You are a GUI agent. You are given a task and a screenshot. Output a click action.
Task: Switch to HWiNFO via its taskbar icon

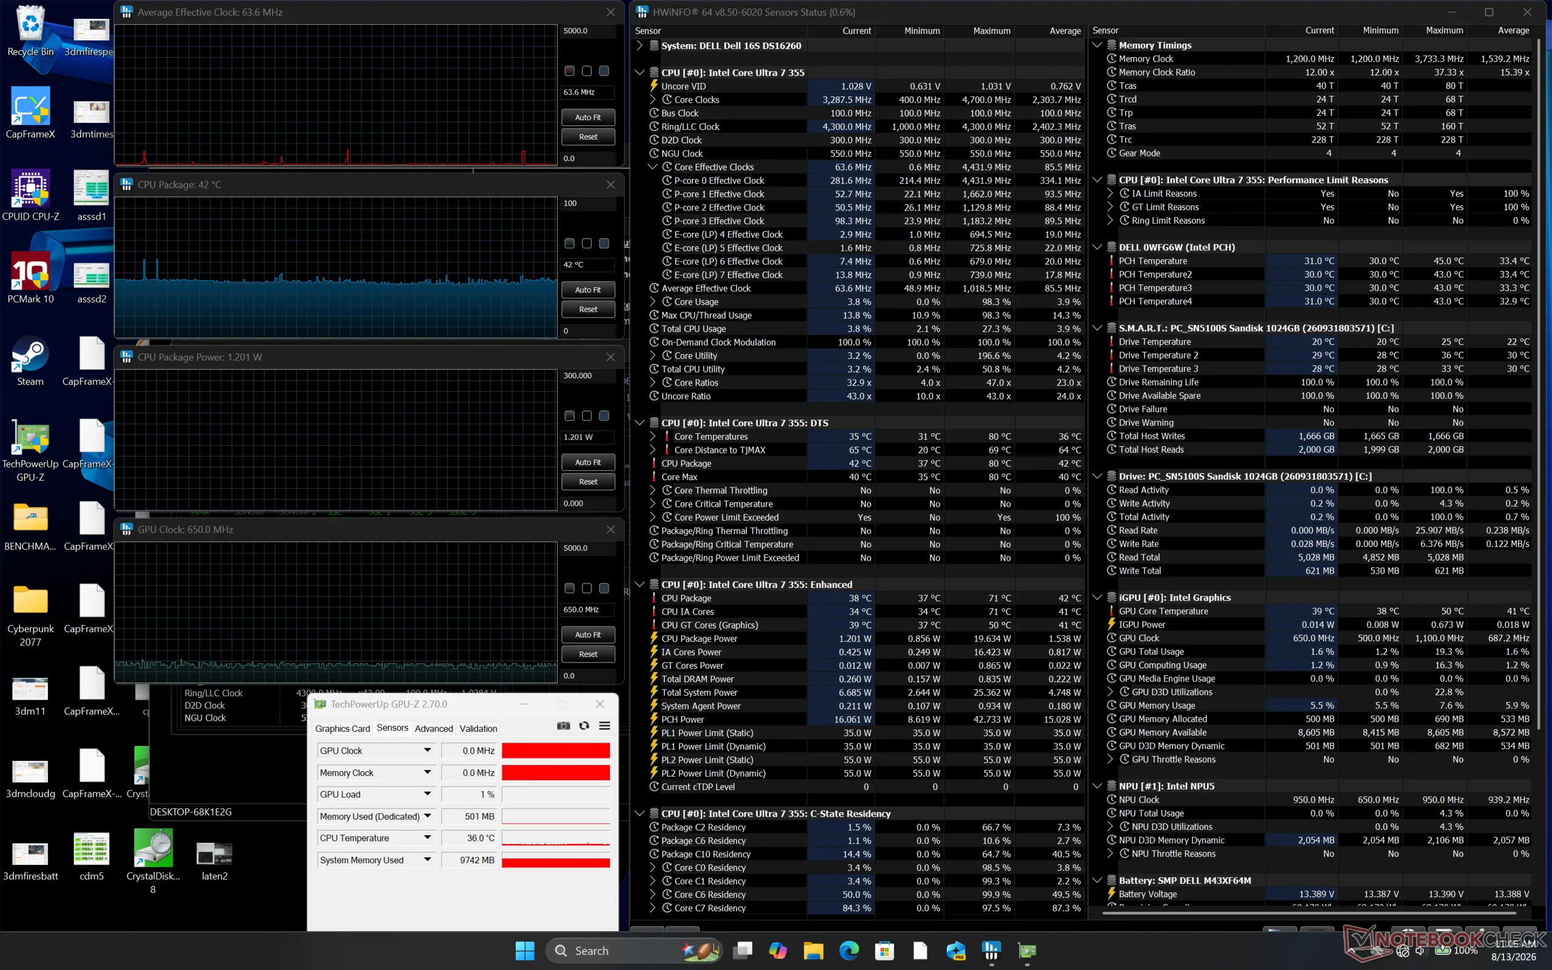[x=991, y=950]
